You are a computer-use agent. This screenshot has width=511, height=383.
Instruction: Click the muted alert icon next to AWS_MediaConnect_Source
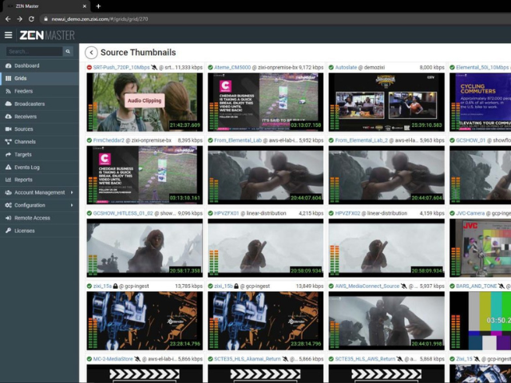404,286
